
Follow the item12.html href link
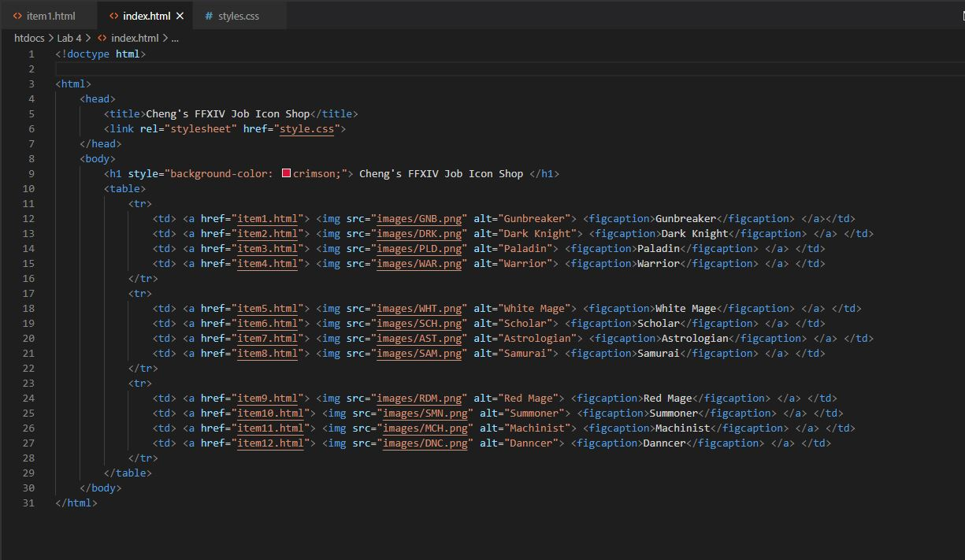(x=270, y=443)
